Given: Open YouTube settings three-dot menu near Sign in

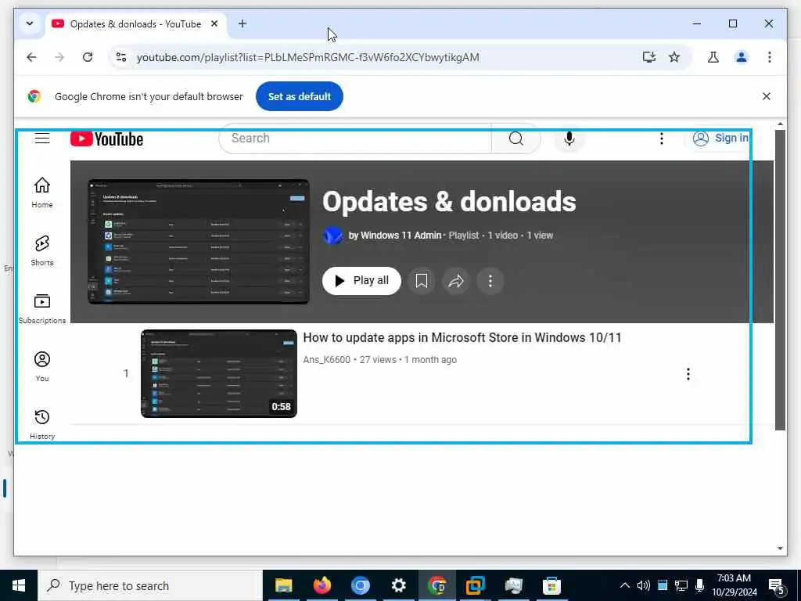Looking at the screenshot, I should pyautogui.click(x=662, y=139).
